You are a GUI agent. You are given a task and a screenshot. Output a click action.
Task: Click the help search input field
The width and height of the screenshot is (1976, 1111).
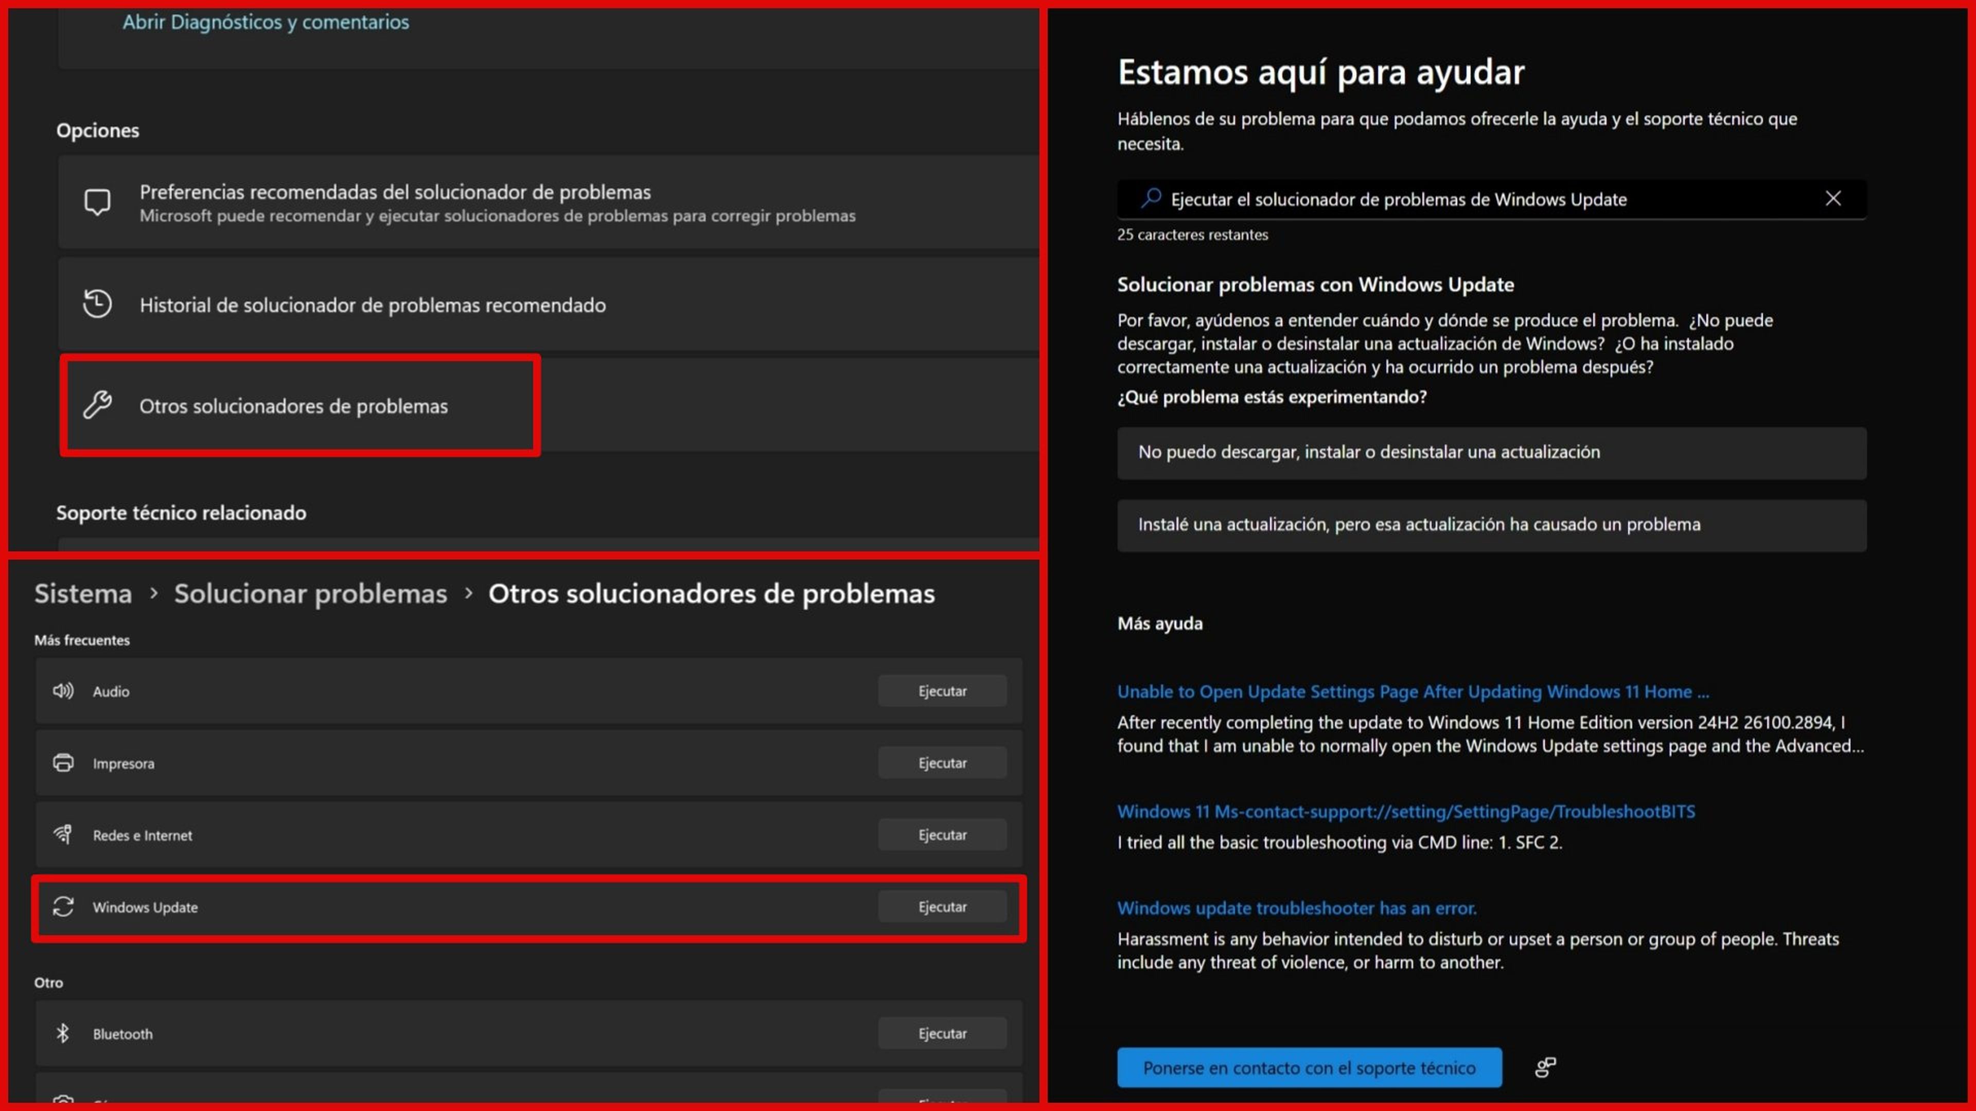1491,200
